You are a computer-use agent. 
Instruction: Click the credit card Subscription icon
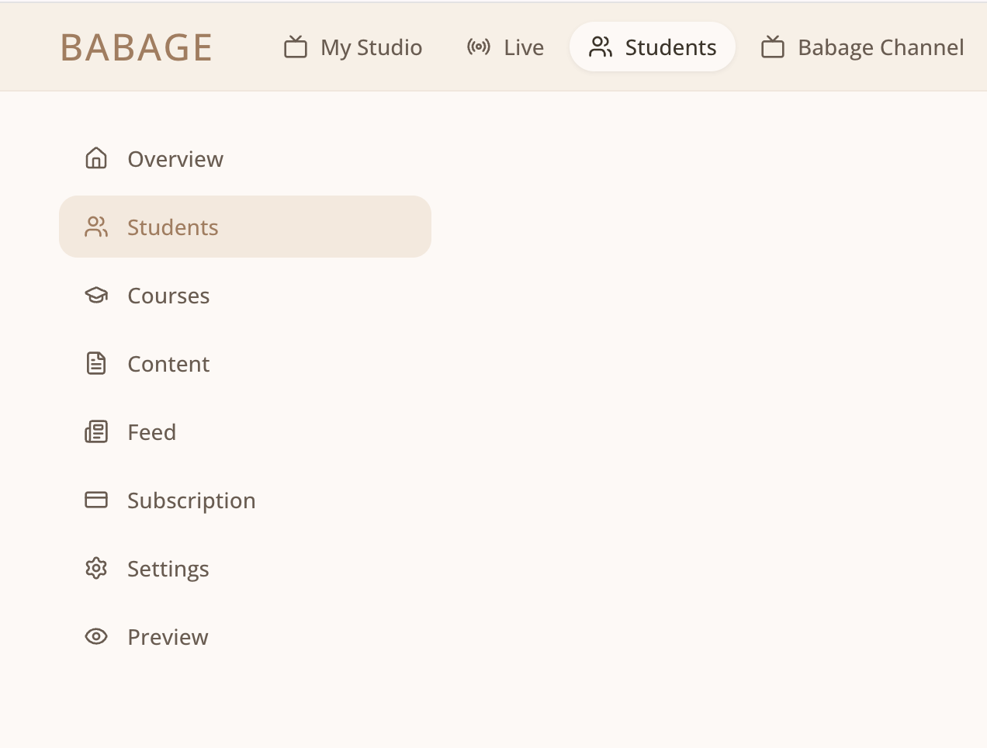click(x=96, y=500)
